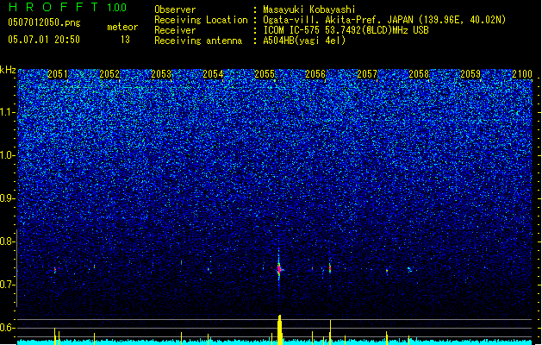
Task: Select the 0.8 frequency axis label
Action: (x=7, y=241)
